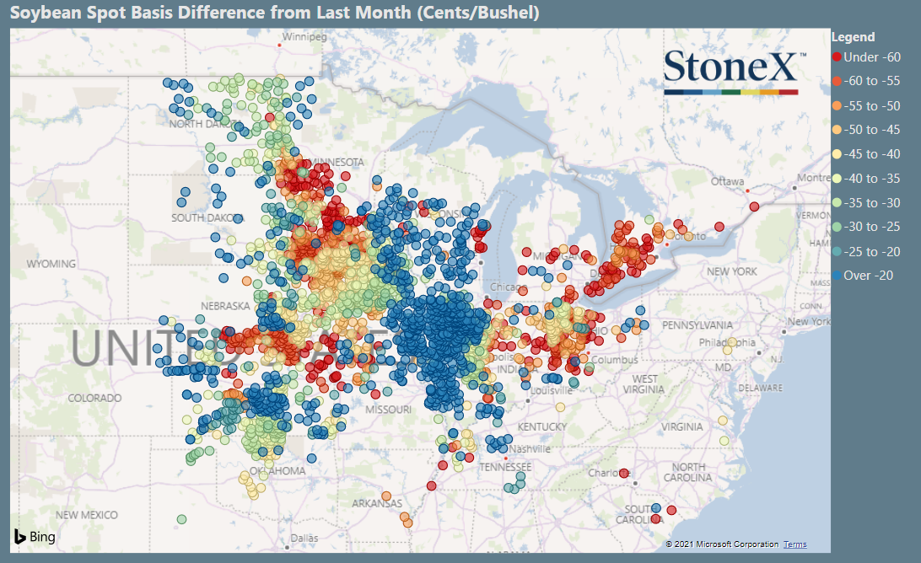921x563 pixels.
Task: Click the -35 to -30 legend entry
Action: pyautogui.click(x=866, y=202)
